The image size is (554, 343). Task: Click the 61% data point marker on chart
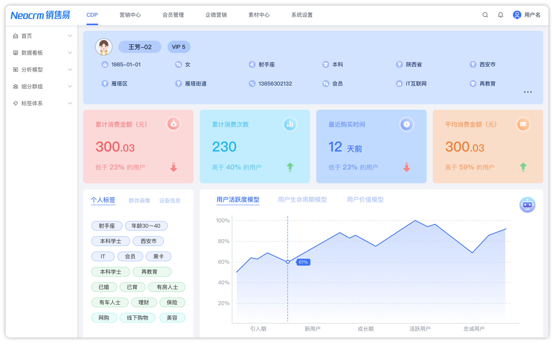click(288, 262)
